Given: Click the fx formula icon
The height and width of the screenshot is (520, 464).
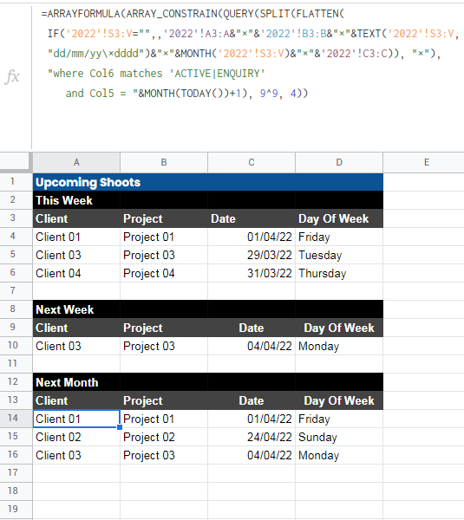Looking at the screenshot, I should tap(13, 76).
